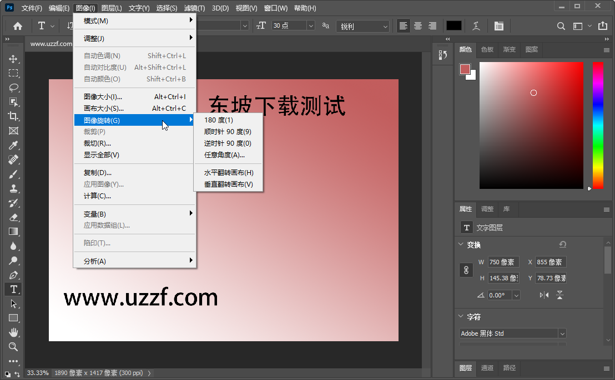Select the Horizontal Type tool in toolbox
This screenshot has width=615, height=380.
(x=13, y=289)
